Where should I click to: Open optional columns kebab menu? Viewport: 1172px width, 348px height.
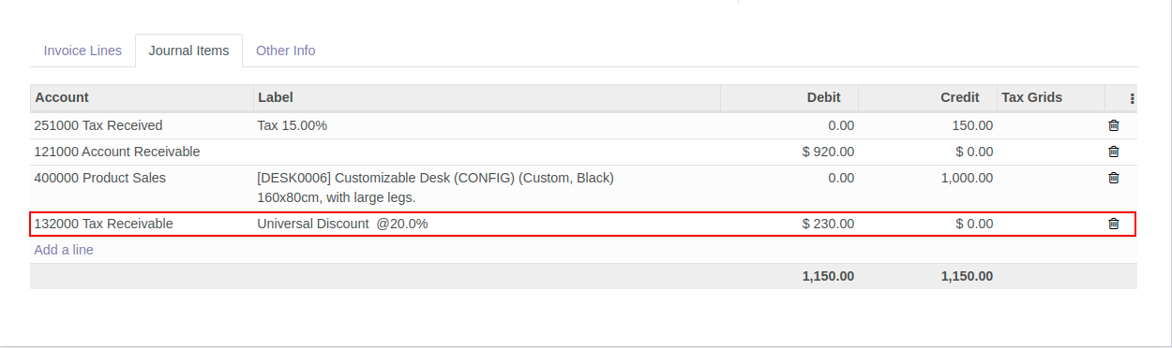(x=1132, y=98)
